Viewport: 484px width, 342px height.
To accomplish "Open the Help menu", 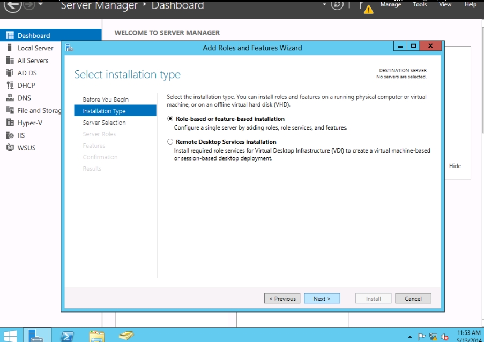I will tap(471, 4).
